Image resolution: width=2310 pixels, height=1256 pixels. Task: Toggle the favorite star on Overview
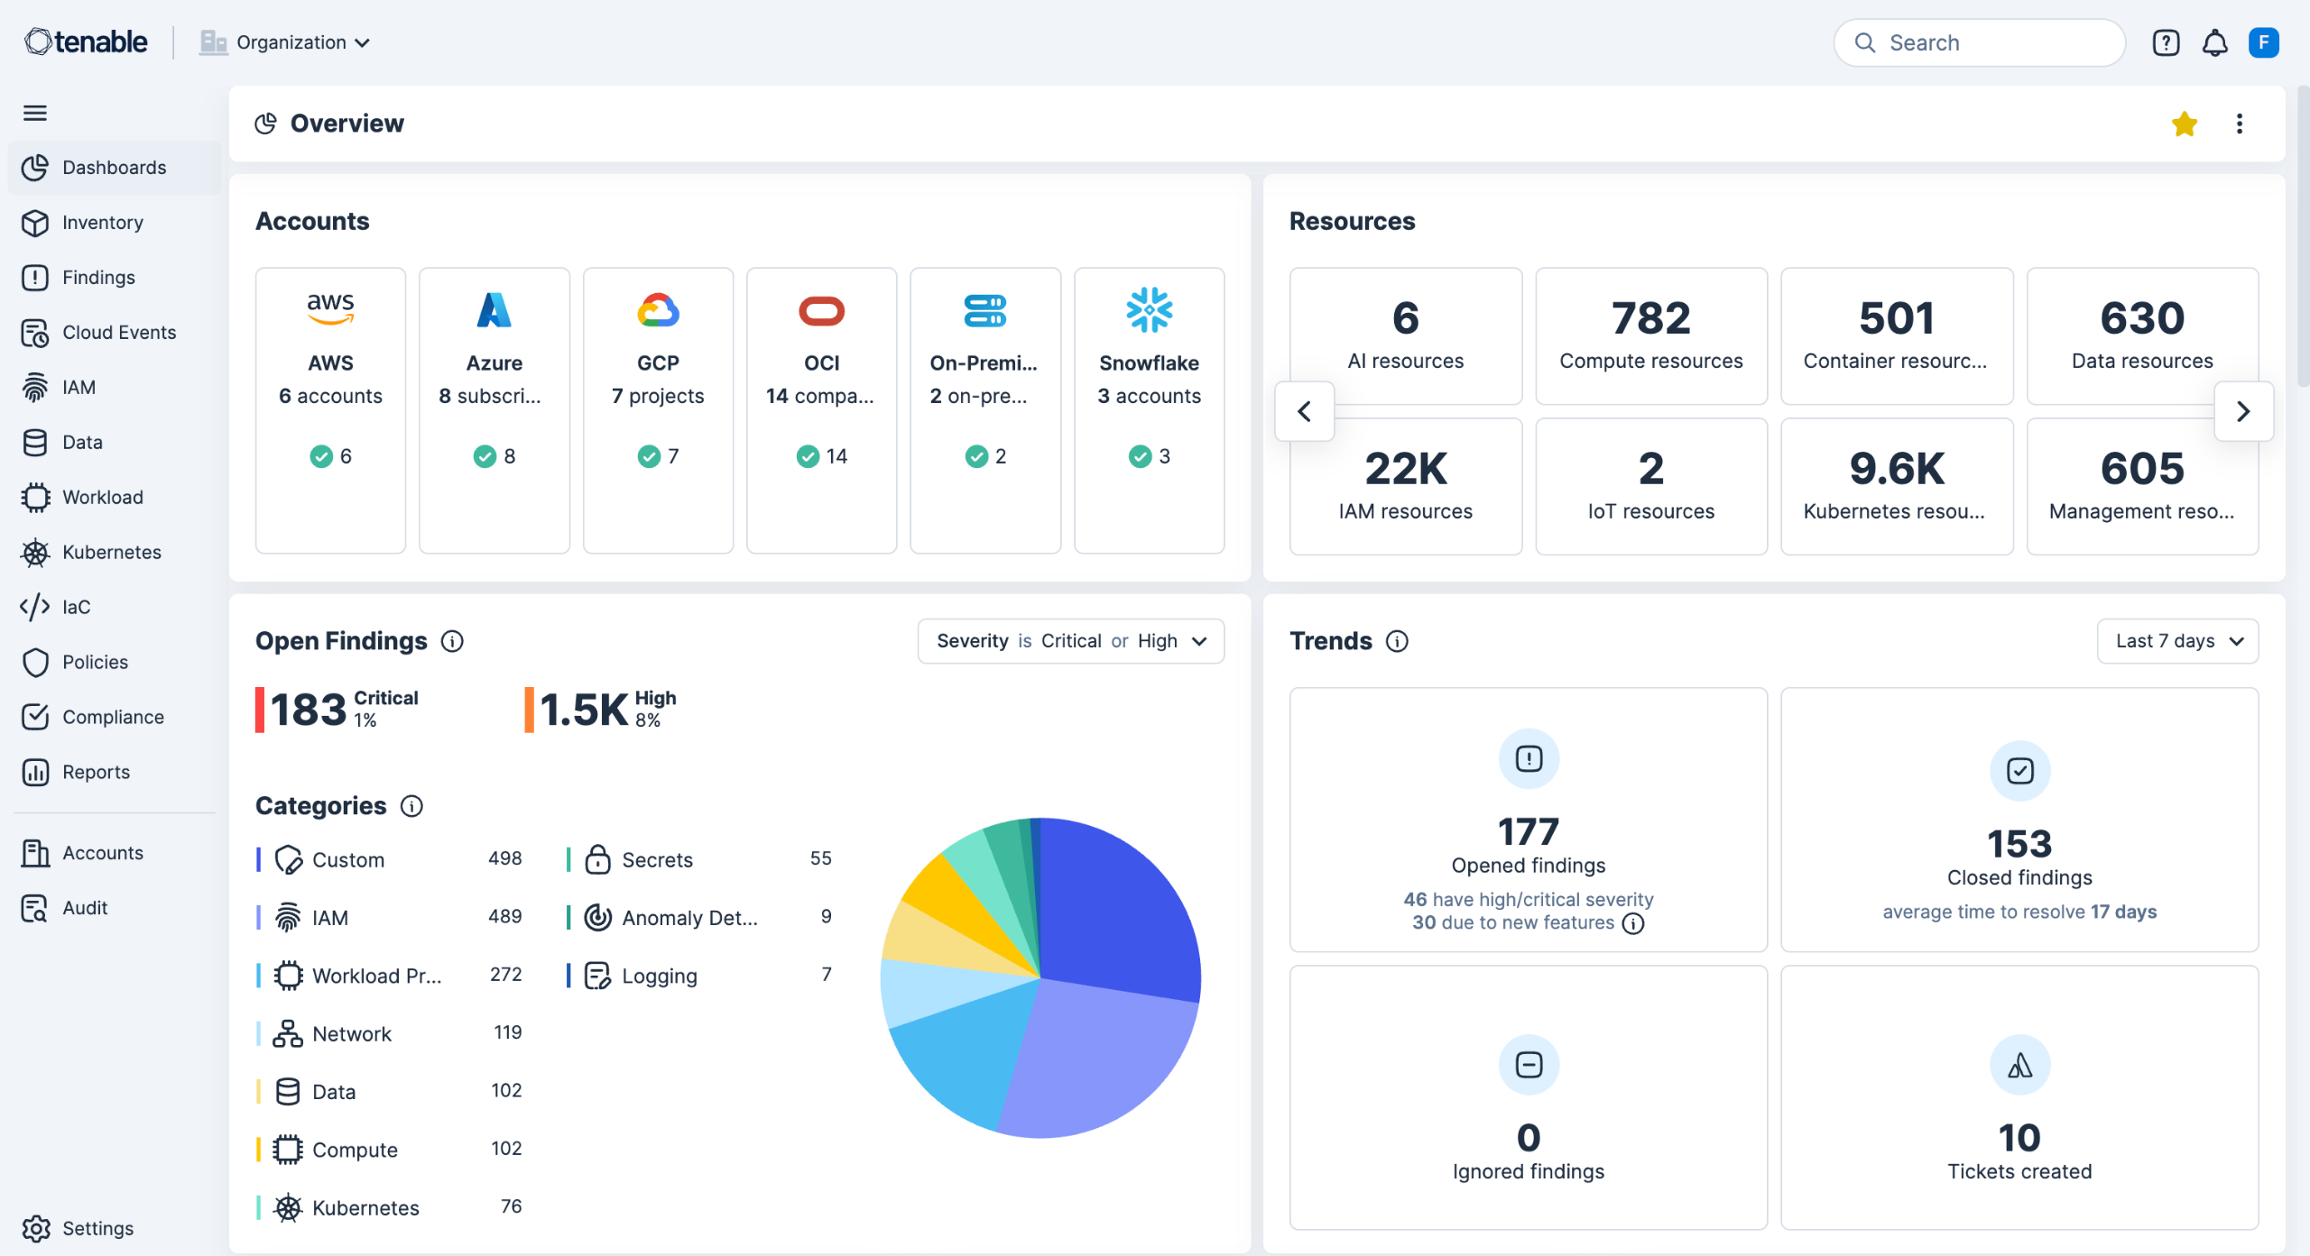(2184, 124)
